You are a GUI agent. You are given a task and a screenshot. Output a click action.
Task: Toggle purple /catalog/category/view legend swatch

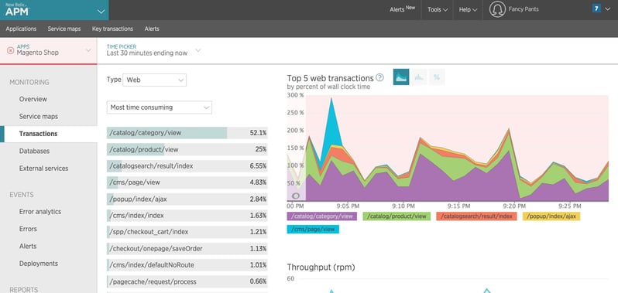pos(321,216)
